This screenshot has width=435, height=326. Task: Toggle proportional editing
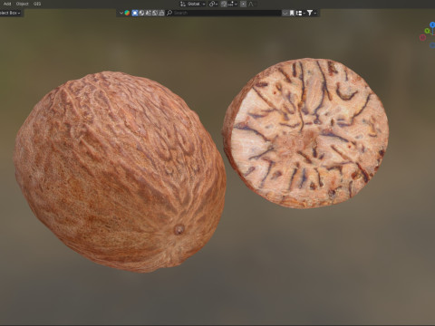(x=243, y=4)
